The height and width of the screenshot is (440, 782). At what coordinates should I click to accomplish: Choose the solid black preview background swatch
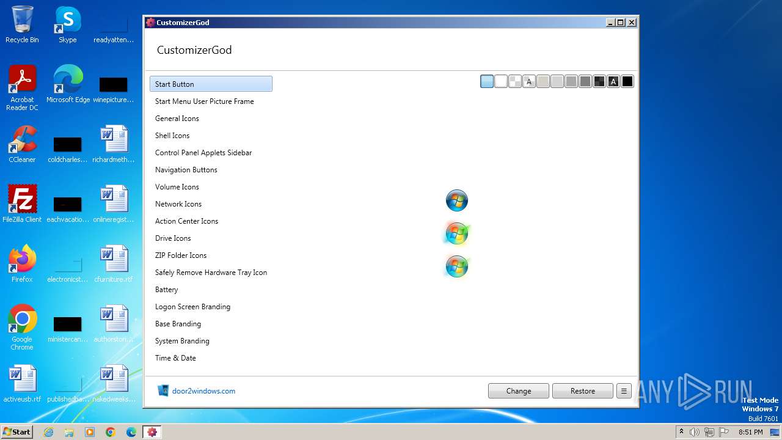(x=627, y=81)
